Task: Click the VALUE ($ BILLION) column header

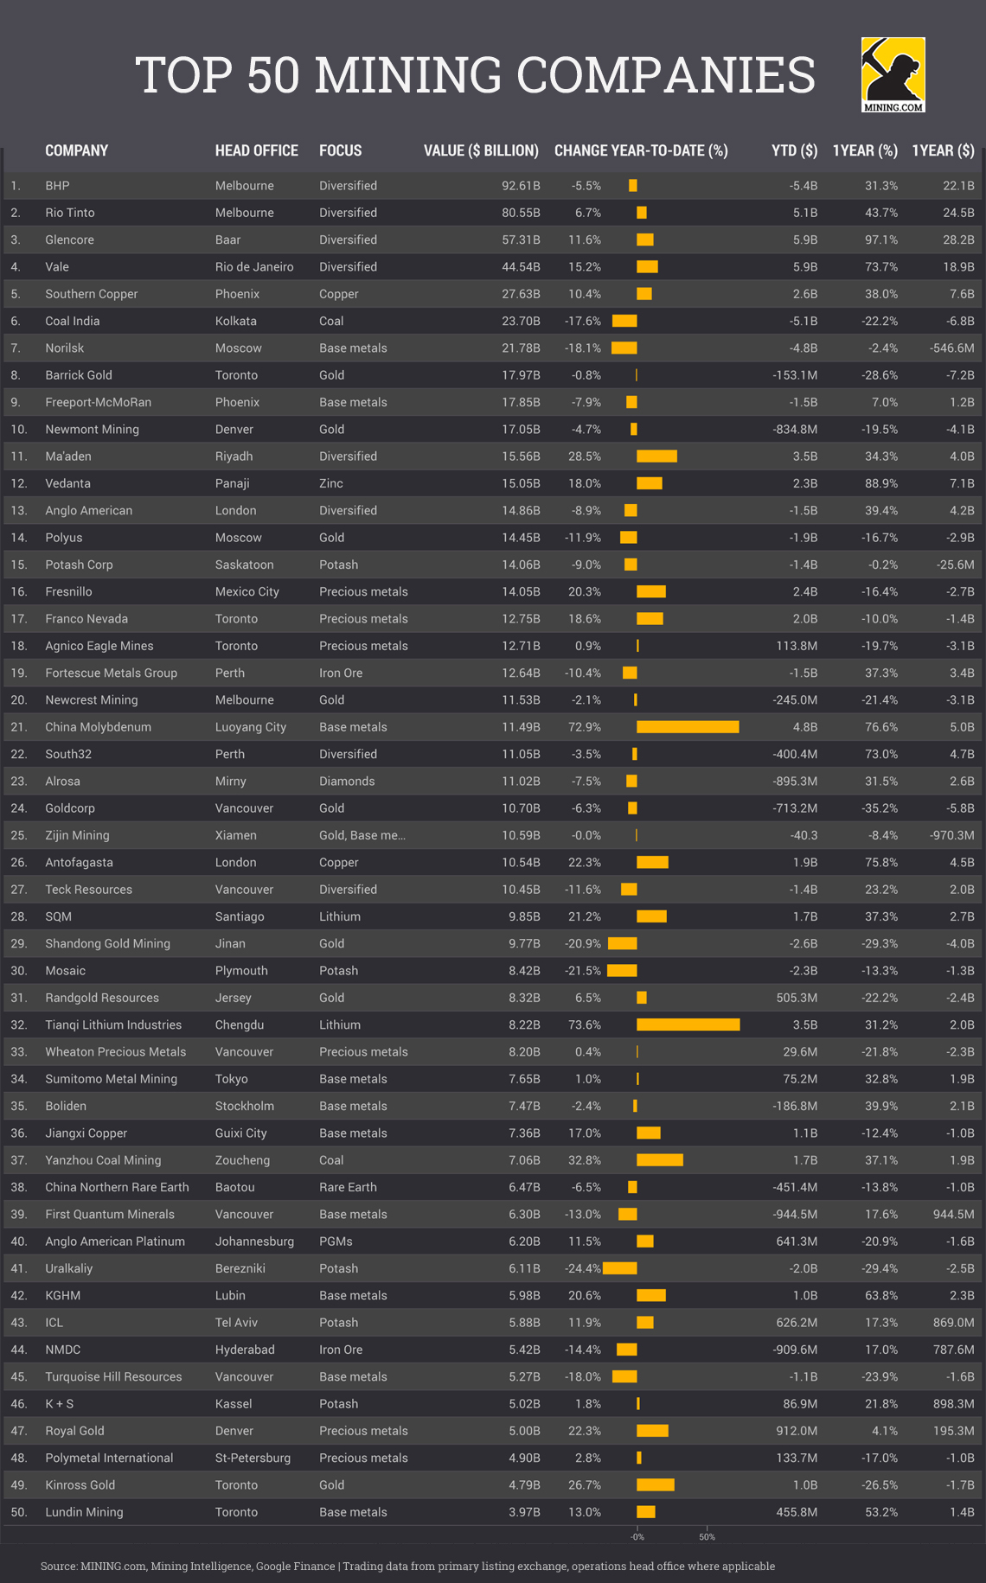Action: point(481,150)
